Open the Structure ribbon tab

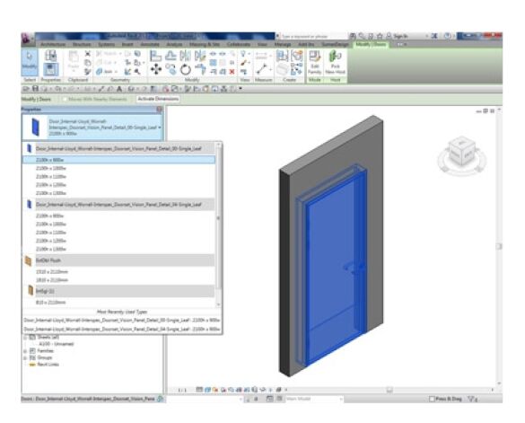82,44
